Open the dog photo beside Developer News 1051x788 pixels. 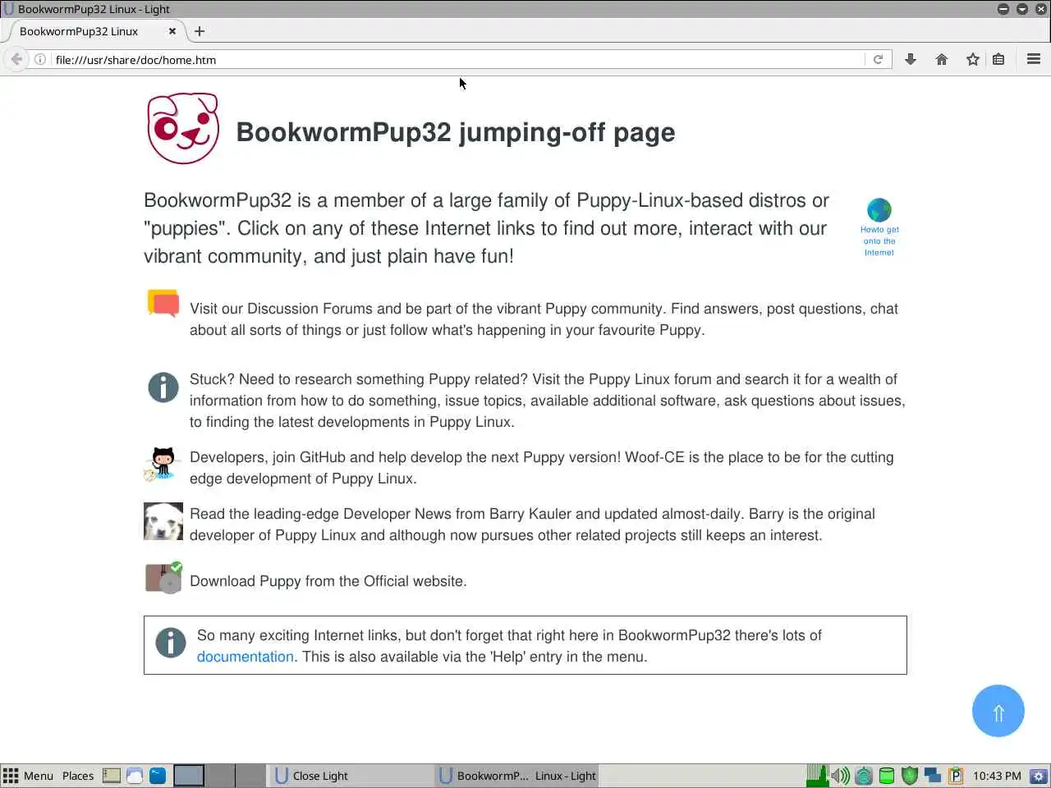coord(163,521)
